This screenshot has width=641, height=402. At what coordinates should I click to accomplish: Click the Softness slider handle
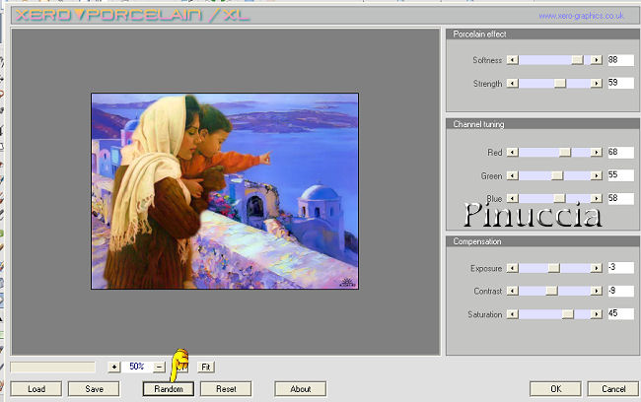[577, 60]
